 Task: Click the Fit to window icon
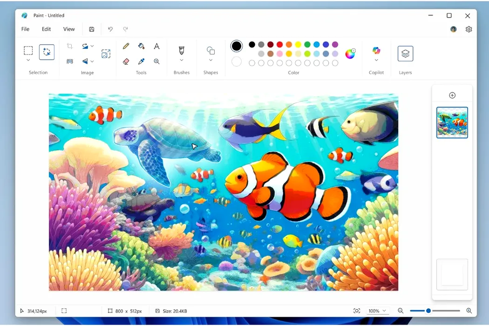(357, 311)
